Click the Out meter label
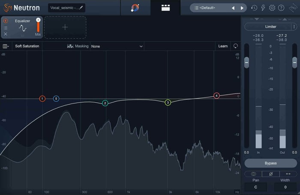 click(x=282, y=152)
